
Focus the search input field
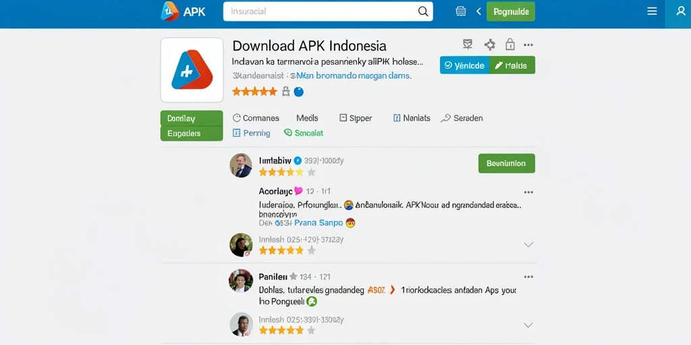coord(328,11)
